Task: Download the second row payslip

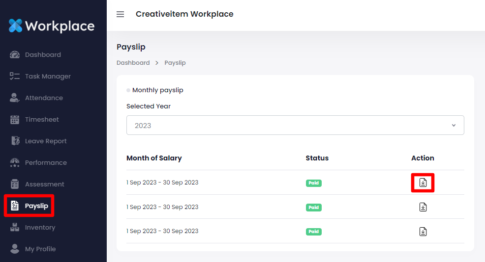Action: tap(423, 207)
